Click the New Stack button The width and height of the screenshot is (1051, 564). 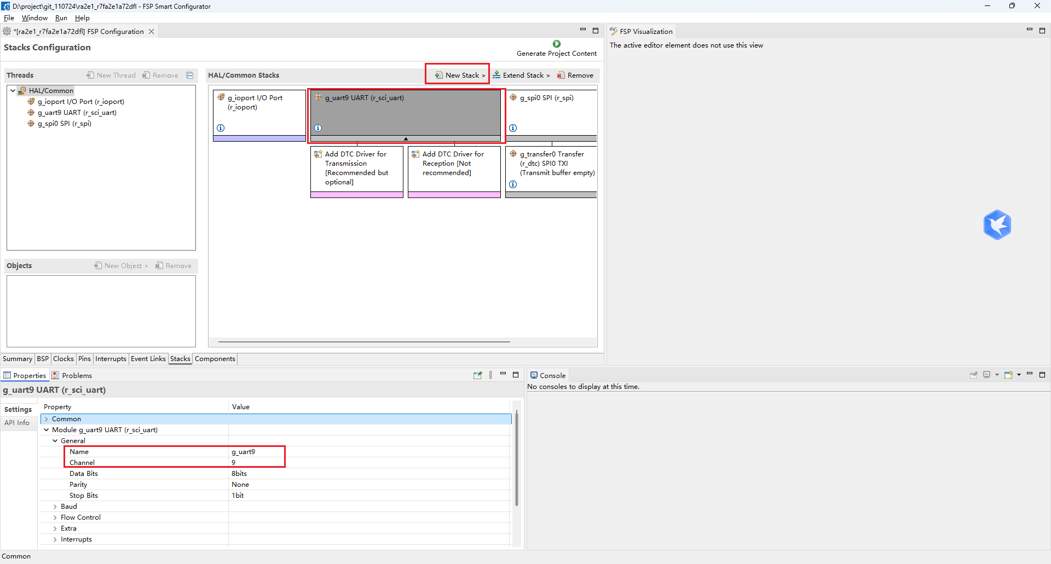coord(460,75)
